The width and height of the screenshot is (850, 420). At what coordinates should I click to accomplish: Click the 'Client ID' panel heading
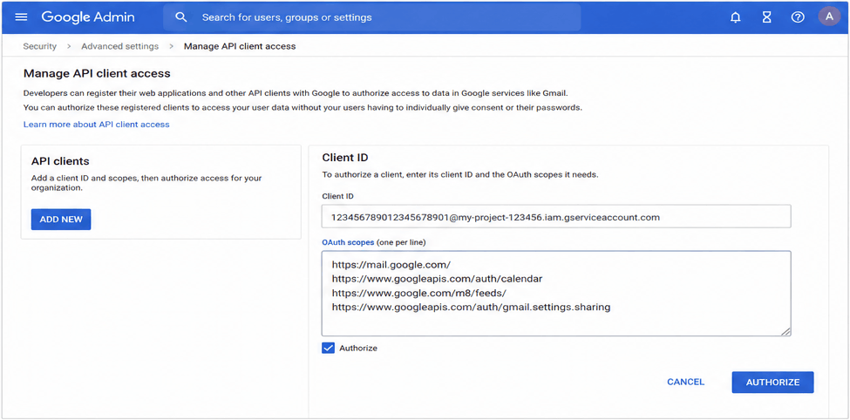point(344,158)
